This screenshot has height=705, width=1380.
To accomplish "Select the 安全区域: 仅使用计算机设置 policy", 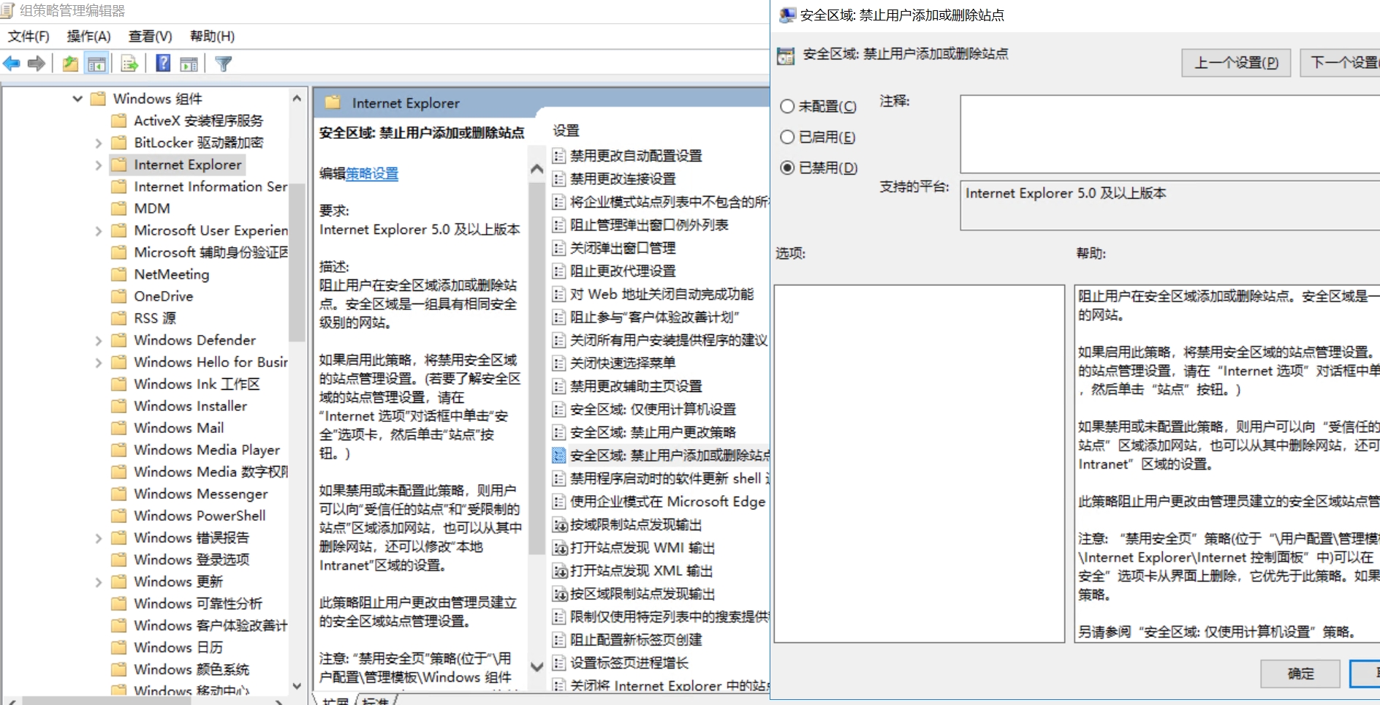I will tap(653, 410).
